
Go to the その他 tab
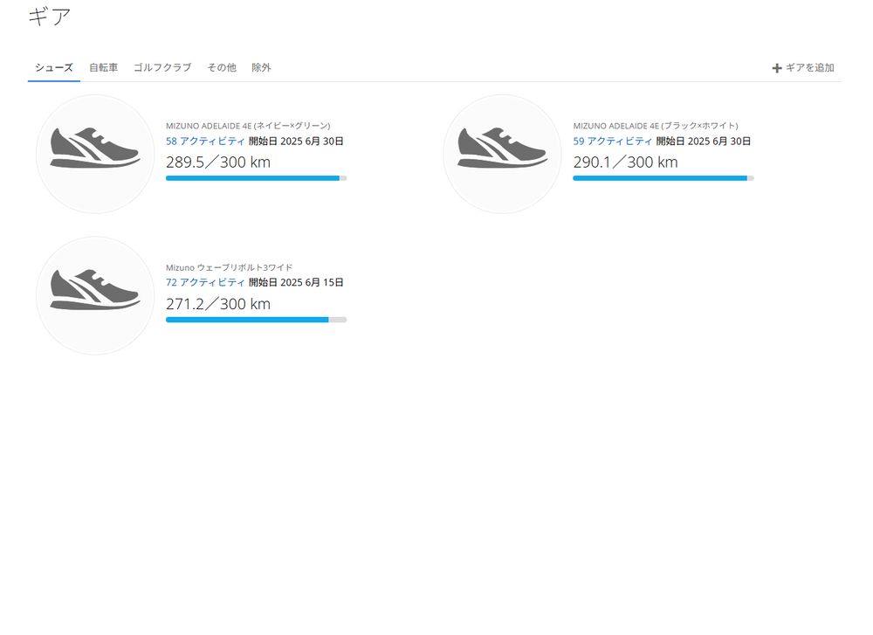[x=222, y=68]
